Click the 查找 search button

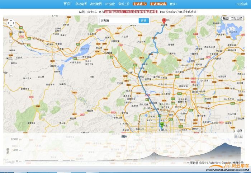(143, 21)
